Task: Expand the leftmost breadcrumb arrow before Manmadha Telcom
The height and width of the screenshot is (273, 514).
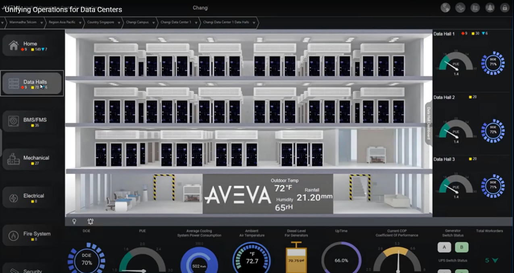Action: (x=2, y=23)
